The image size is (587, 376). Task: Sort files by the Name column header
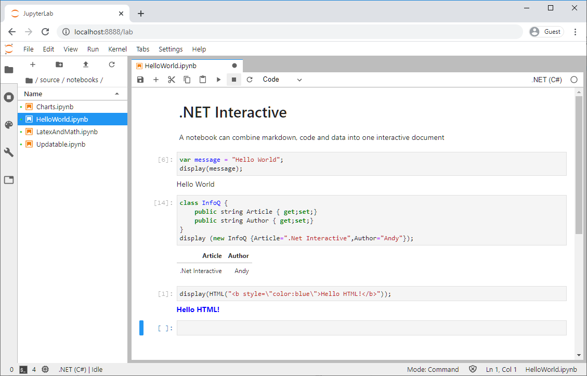(x=72, y=94)
